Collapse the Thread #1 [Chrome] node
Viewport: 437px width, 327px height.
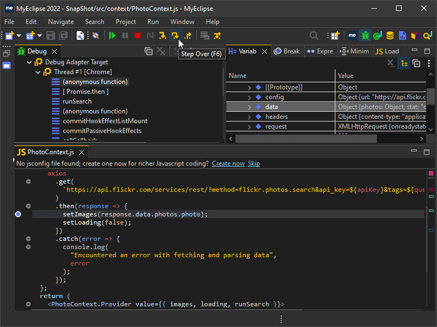(x=38, y=72)
